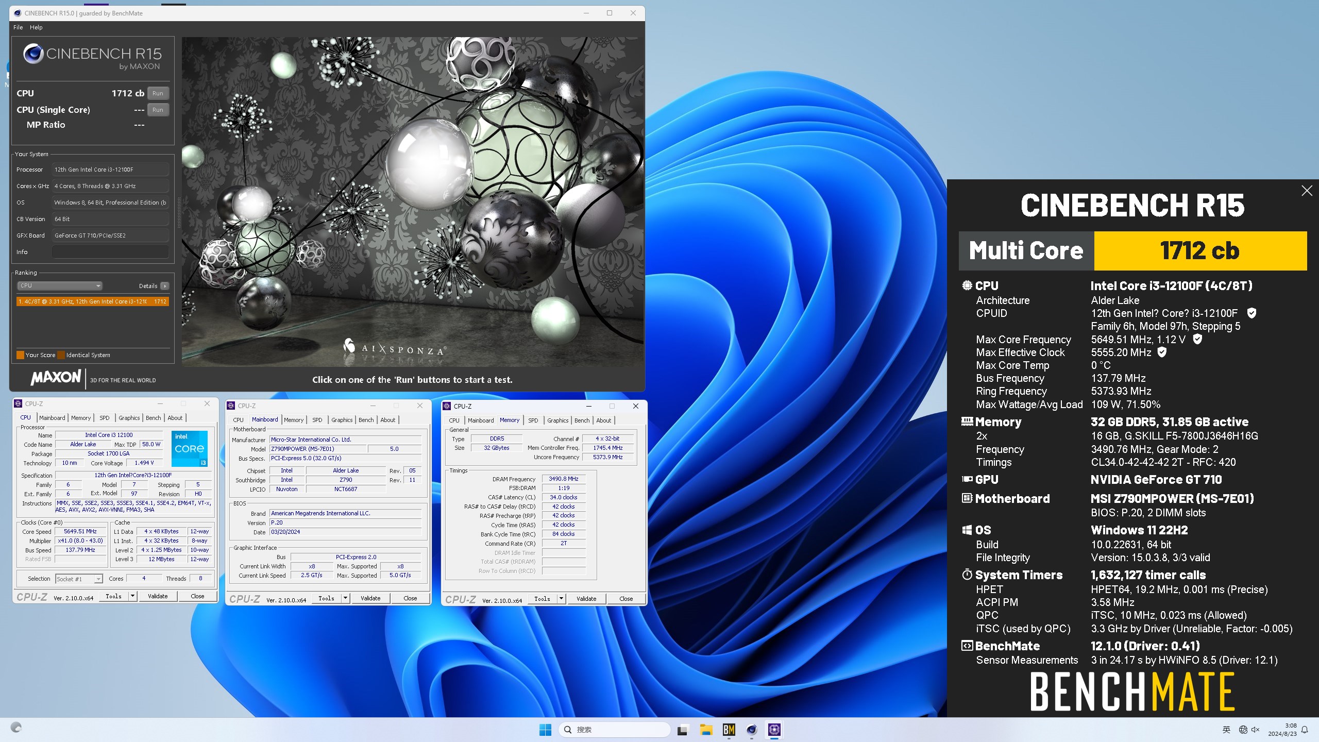Open the Ranking CPU dropdown

60,285
